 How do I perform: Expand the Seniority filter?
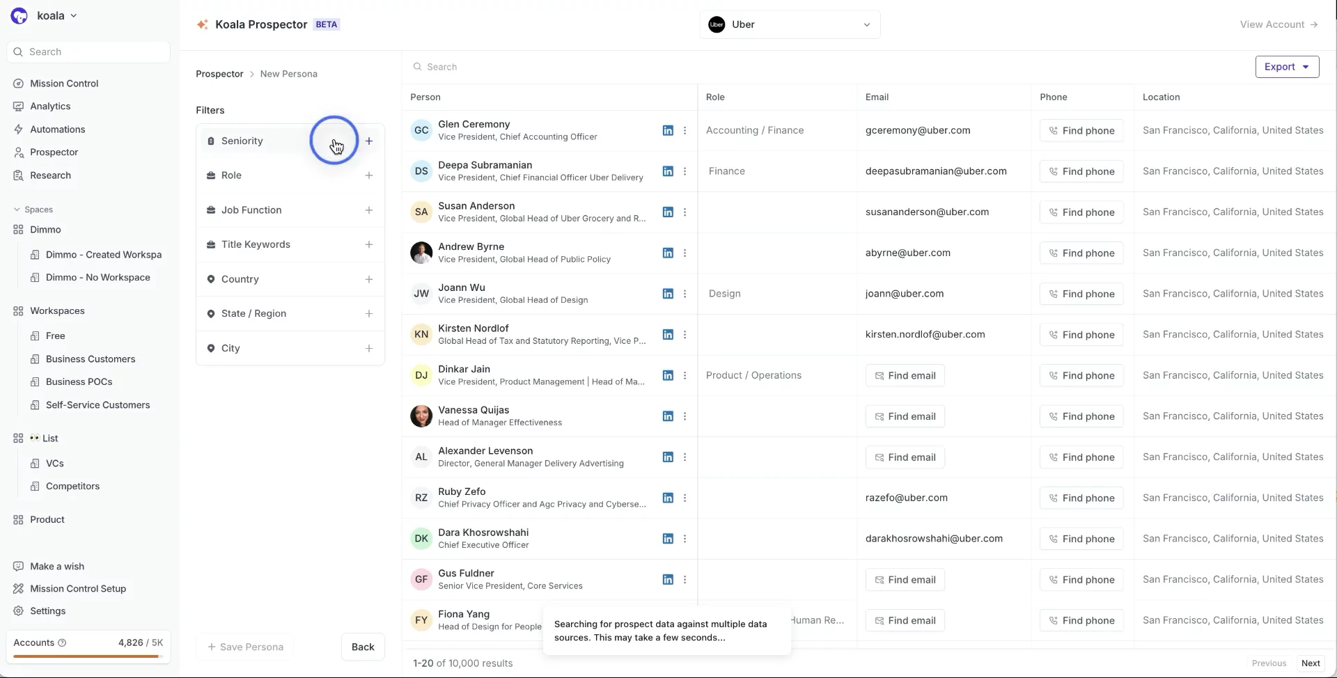(368, 141)
